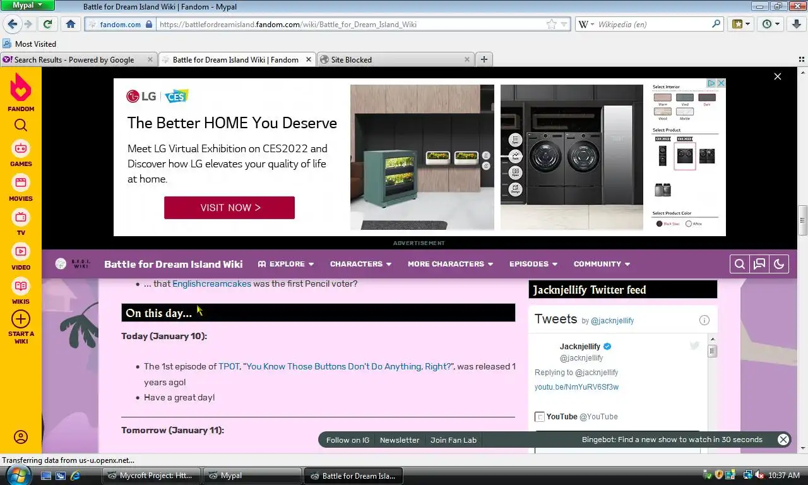The image size is (808, 485).
Task: Expand the Episodes menu
Action: 533,264
